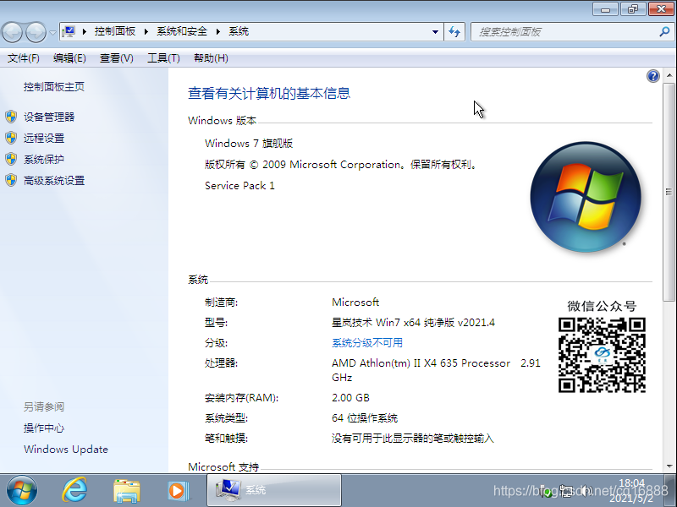Open 高级系统设置 from the sidebar
The image size is (677, 507).
[54, 181]
